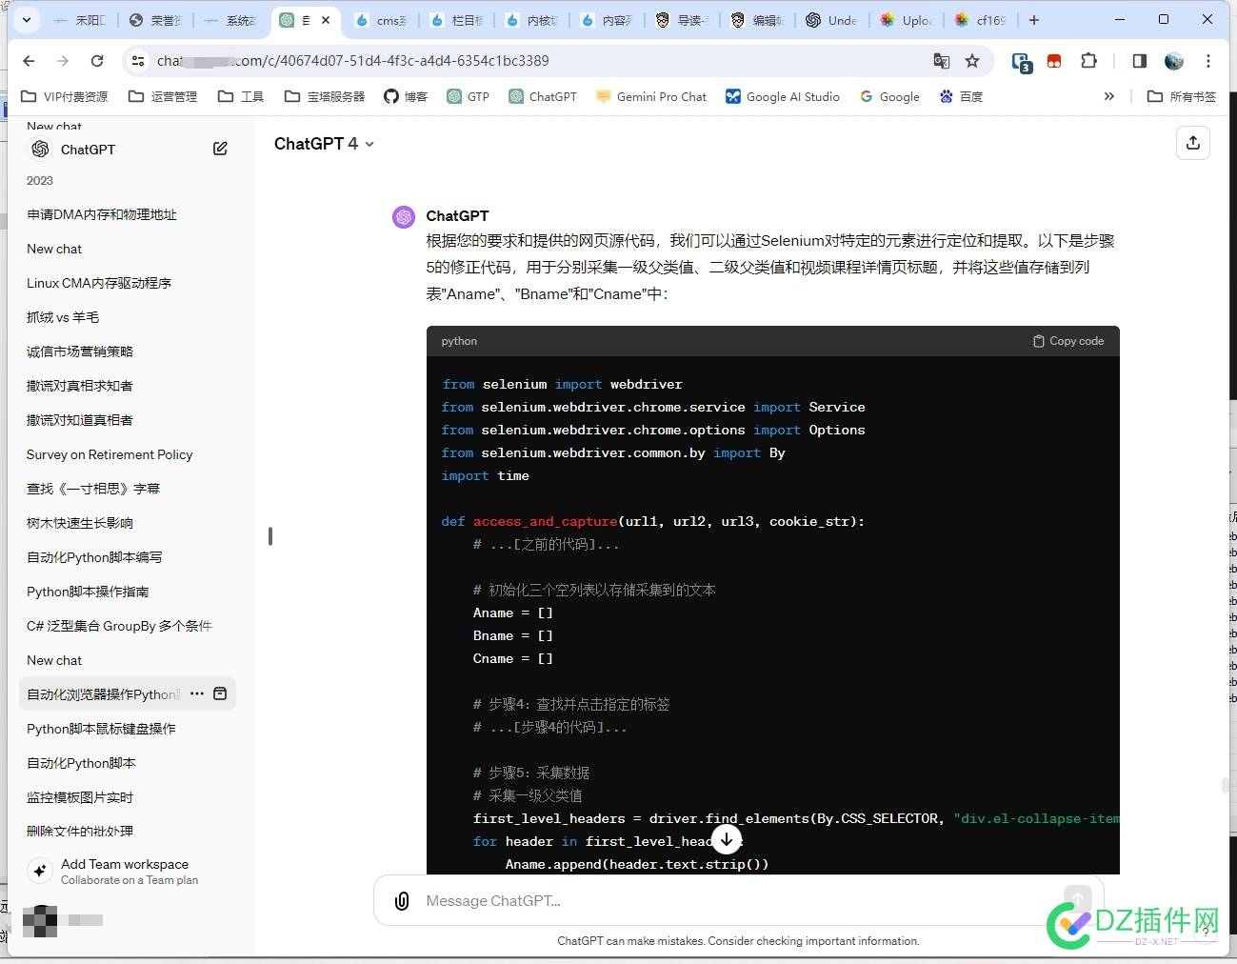The image size is (1237, 964).
Task: Reload the current page
Action: (x=97, y=61)
